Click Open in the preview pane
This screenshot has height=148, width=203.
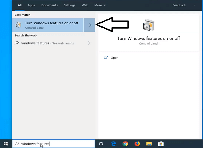(114, 58)
